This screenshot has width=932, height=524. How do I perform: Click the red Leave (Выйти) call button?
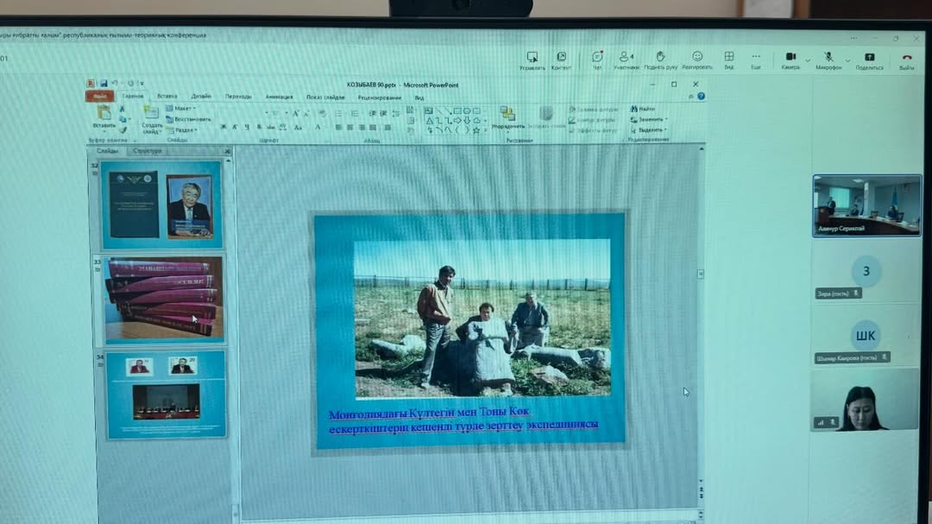coord(907,57)
